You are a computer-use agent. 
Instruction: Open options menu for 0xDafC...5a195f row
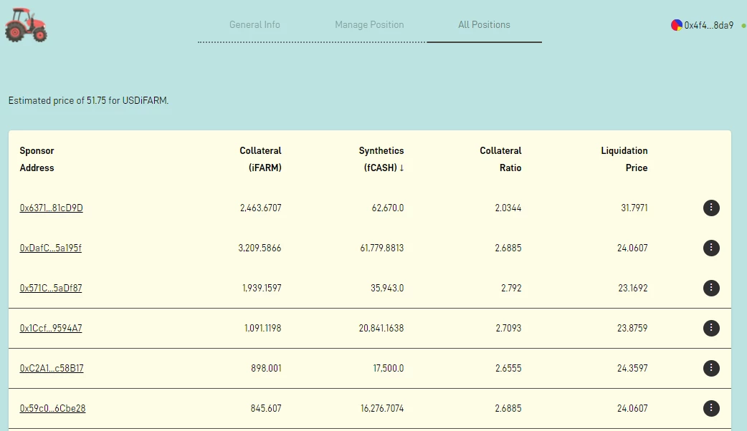710,248
